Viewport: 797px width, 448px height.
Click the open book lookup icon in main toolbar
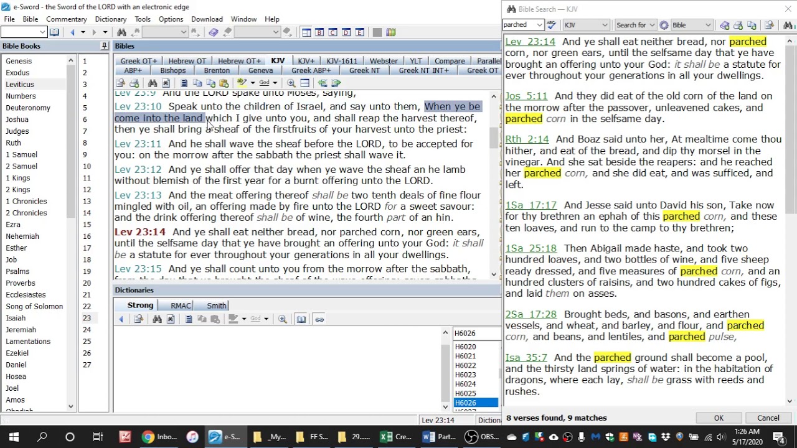pos(54,32)
